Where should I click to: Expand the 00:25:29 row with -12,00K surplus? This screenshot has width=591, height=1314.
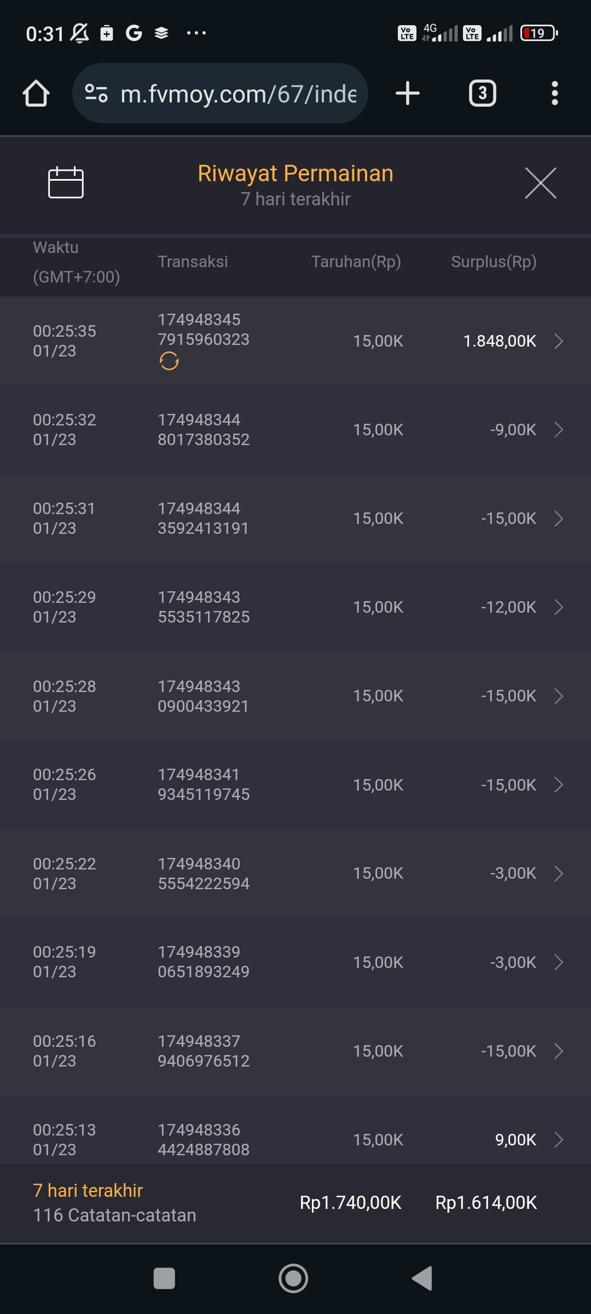(559, 607)
